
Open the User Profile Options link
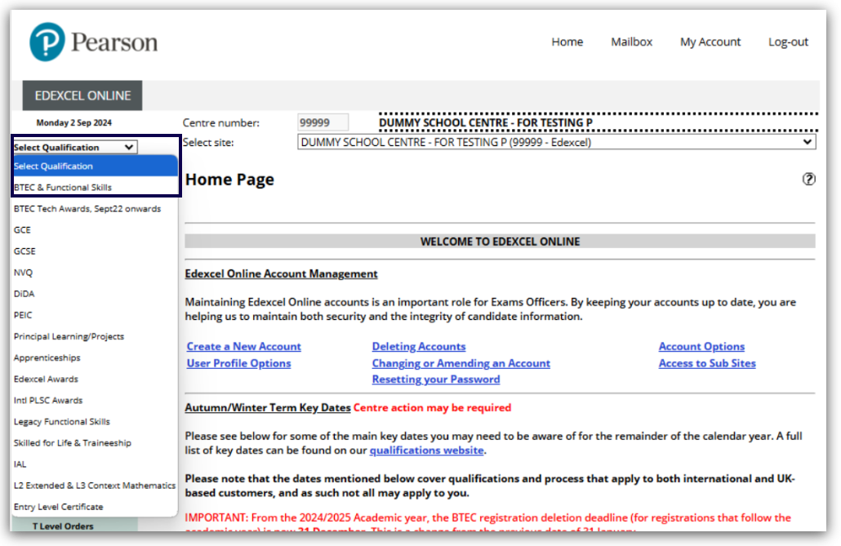click(238, 363)
